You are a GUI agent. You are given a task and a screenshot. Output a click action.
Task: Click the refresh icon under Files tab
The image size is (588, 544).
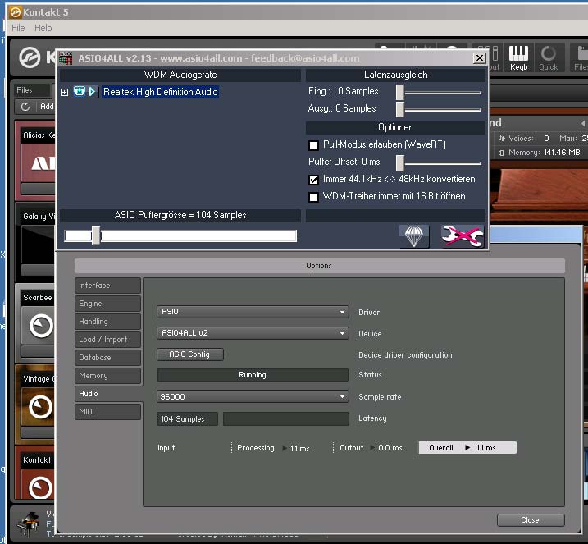(x=25, y=107)
